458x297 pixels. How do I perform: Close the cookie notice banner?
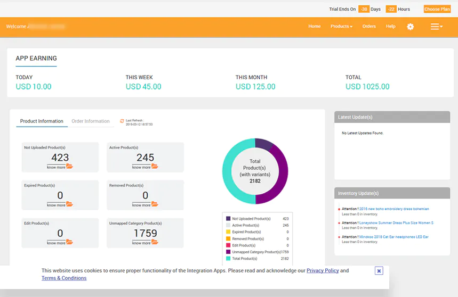click(x=379, y=271)
